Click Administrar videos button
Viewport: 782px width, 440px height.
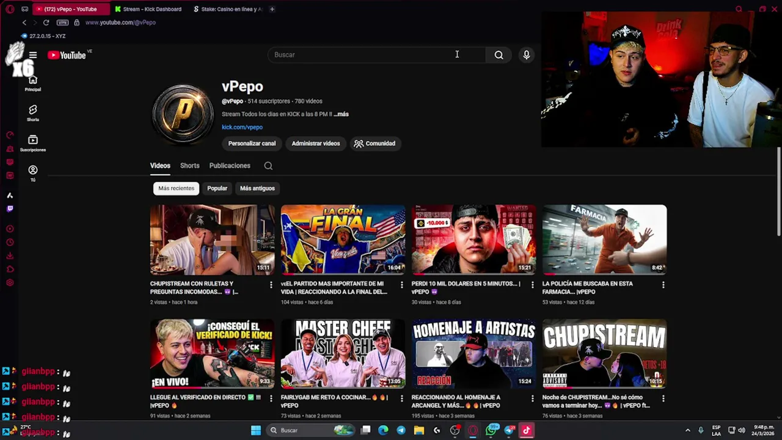pyautogui.click(x=316, y=144)
